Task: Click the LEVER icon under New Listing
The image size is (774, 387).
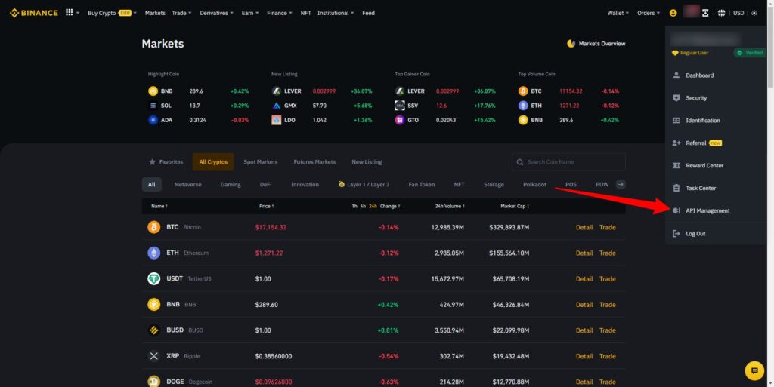Action: pyautogui.click(x=277, y=91)
